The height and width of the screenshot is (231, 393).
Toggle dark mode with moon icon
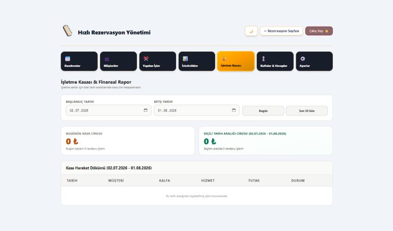(251, 31)
